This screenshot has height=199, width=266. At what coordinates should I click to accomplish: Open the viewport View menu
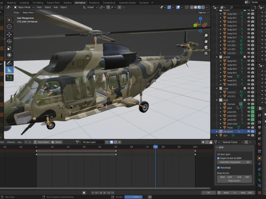coord(39,7)
